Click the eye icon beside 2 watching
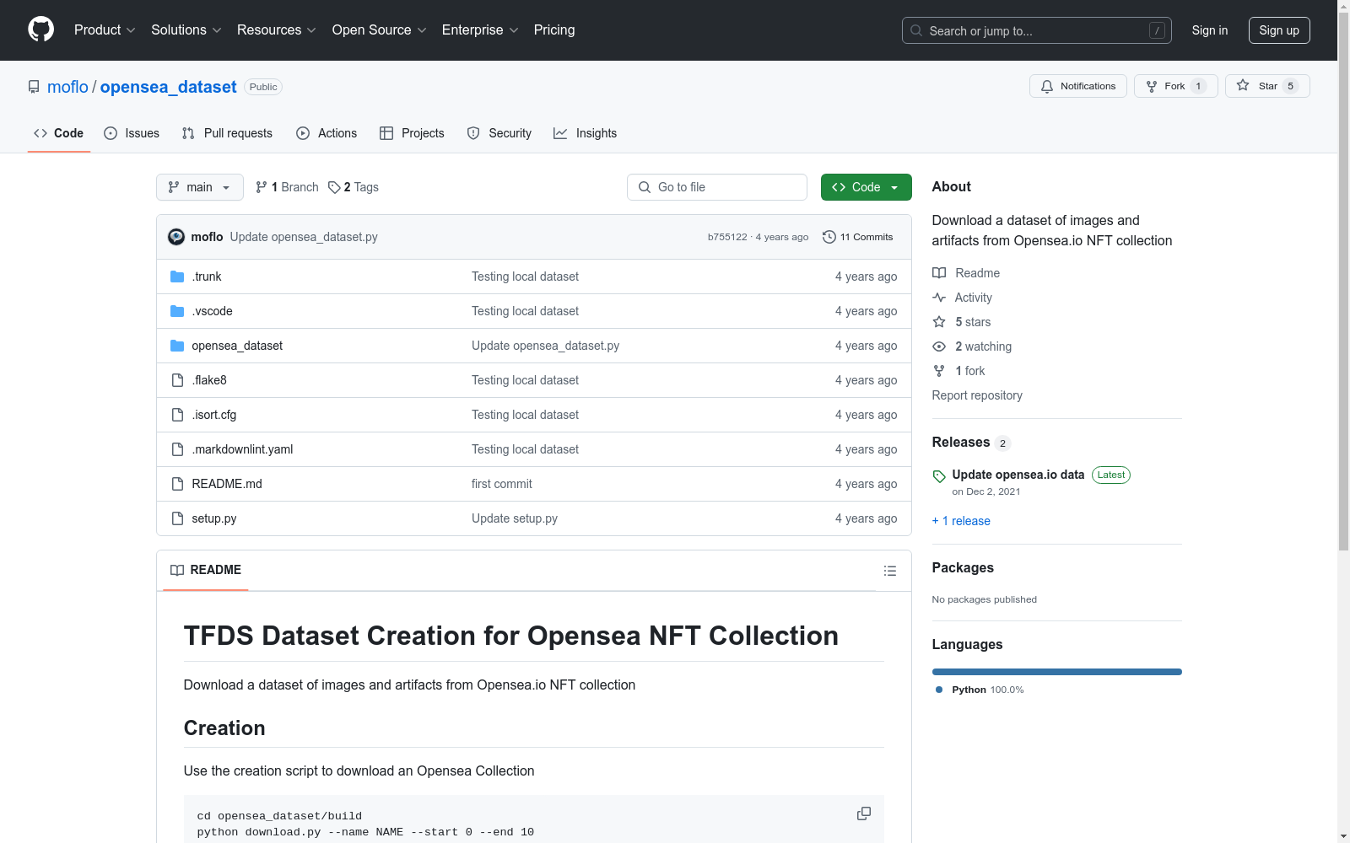Image resolution: width=1350 pixels, height=843 pixels. (939, 346)
